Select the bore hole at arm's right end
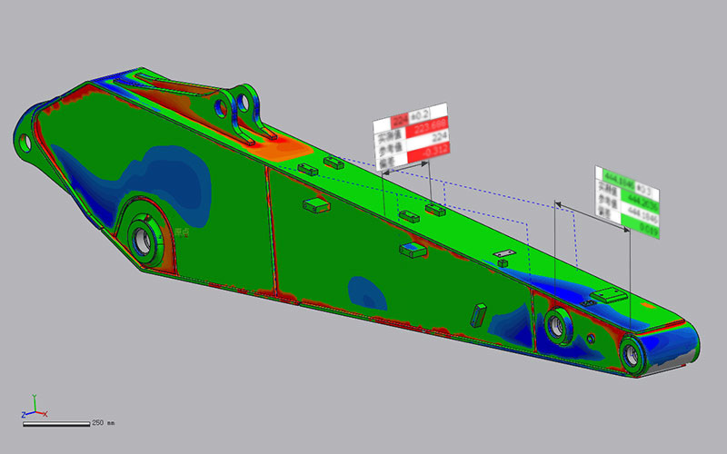This screenshot has width=727, height=454. pyautogui.click(x=631, y=355)
